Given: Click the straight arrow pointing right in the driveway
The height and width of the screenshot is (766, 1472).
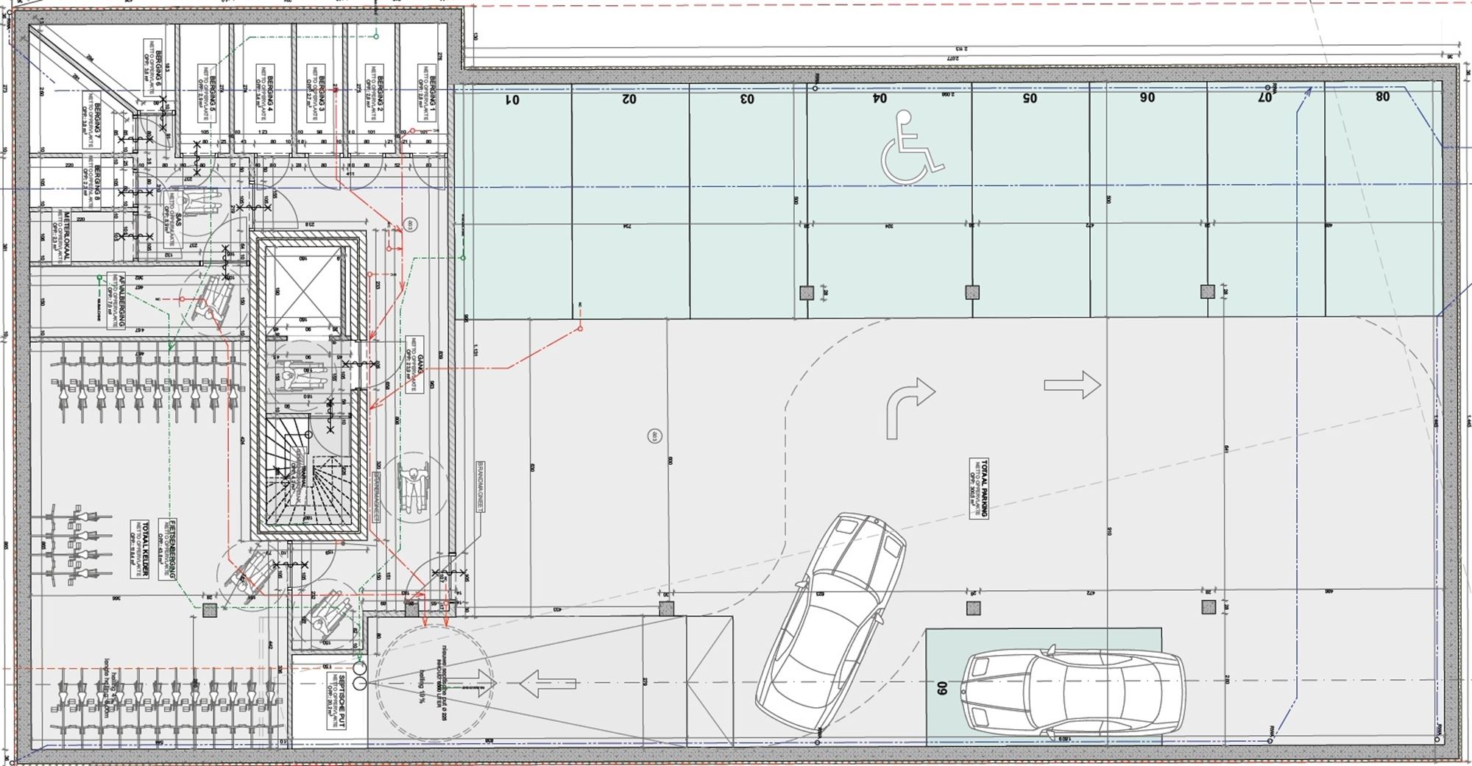Looking at the screenshot, I should (1072, 385).
